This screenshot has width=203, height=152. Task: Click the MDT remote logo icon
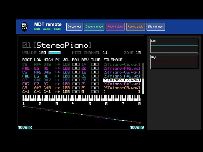[x=24, y=27]
